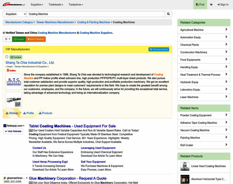
Task: Open Used Hemp Processing Eqpt sitelink
Action: (x=50, y=162)
